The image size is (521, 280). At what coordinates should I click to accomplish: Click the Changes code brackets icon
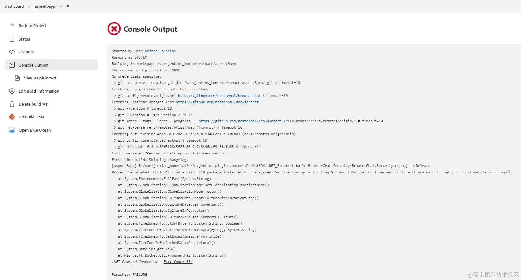point(12,52)
